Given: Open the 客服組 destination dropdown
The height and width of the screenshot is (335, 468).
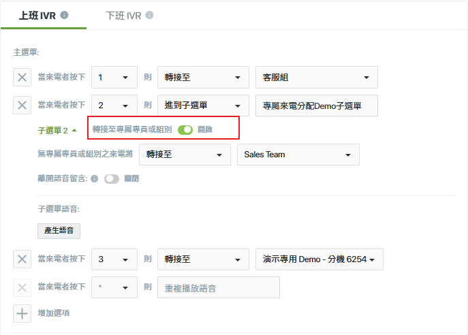Looking at the screenshot, I should 317,77.
